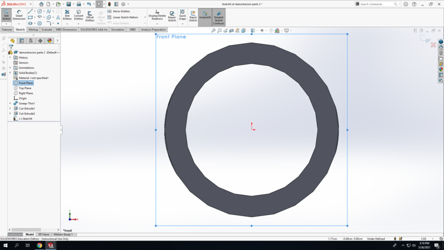Expand the Cut-Extrude2 feature
Viewport: 444px width, 250px height.
tap(10, 114)
